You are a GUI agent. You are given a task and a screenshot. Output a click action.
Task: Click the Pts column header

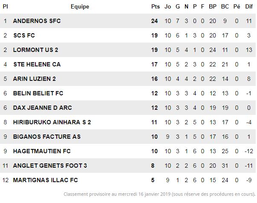tap(156, 6)
